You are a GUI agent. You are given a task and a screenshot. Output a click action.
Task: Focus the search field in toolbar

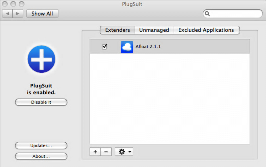[233, 13]
